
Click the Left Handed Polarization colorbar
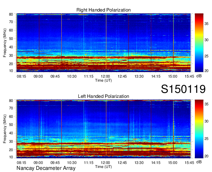199,129
